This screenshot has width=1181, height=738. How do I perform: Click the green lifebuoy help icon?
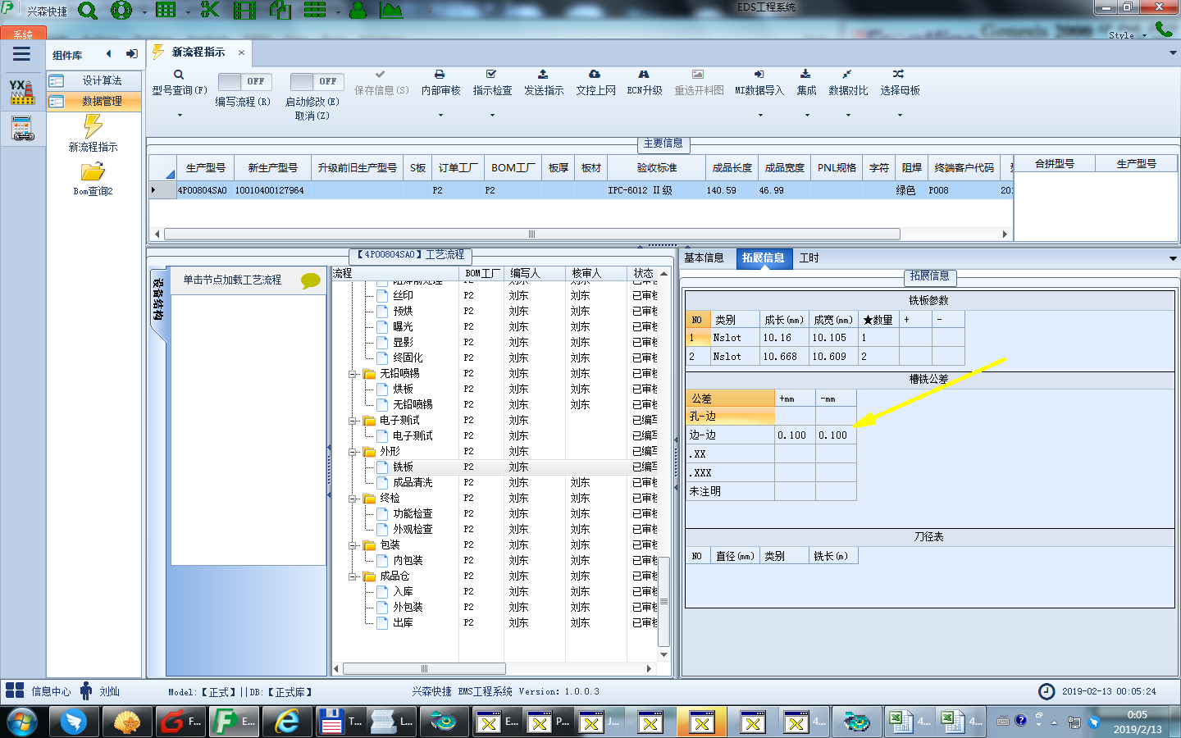pyautogui.click(x=121, y=11)
